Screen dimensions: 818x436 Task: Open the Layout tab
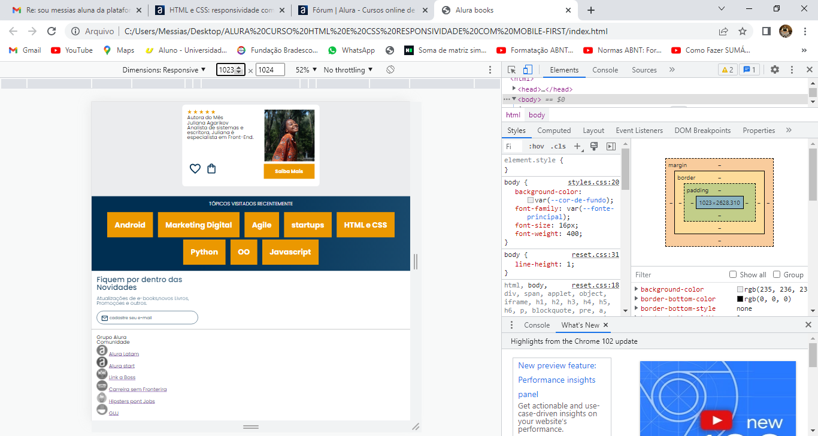593,131
